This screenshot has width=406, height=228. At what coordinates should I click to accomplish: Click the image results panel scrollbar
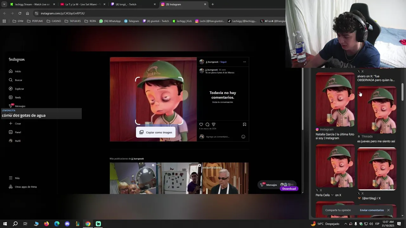pyautogui.click(x=403, y=92)
